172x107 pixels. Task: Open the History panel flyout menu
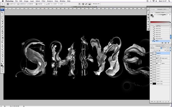click(170, 25)
